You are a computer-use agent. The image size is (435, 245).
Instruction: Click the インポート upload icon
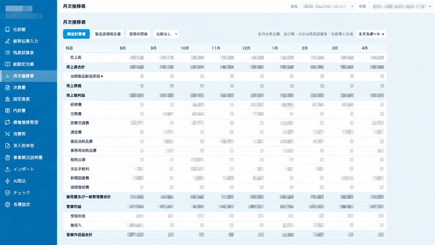[8, 169]
